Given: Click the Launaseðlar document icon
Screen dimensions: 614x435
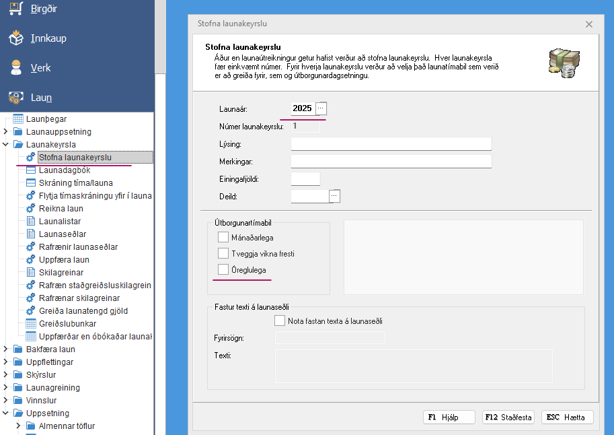Looking at the screenshot, I should (x=31, y=234).
